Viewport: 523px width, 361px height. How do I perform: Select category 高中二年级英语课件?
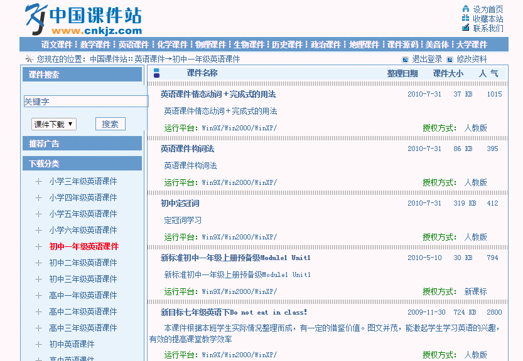(x=83, y=312)
